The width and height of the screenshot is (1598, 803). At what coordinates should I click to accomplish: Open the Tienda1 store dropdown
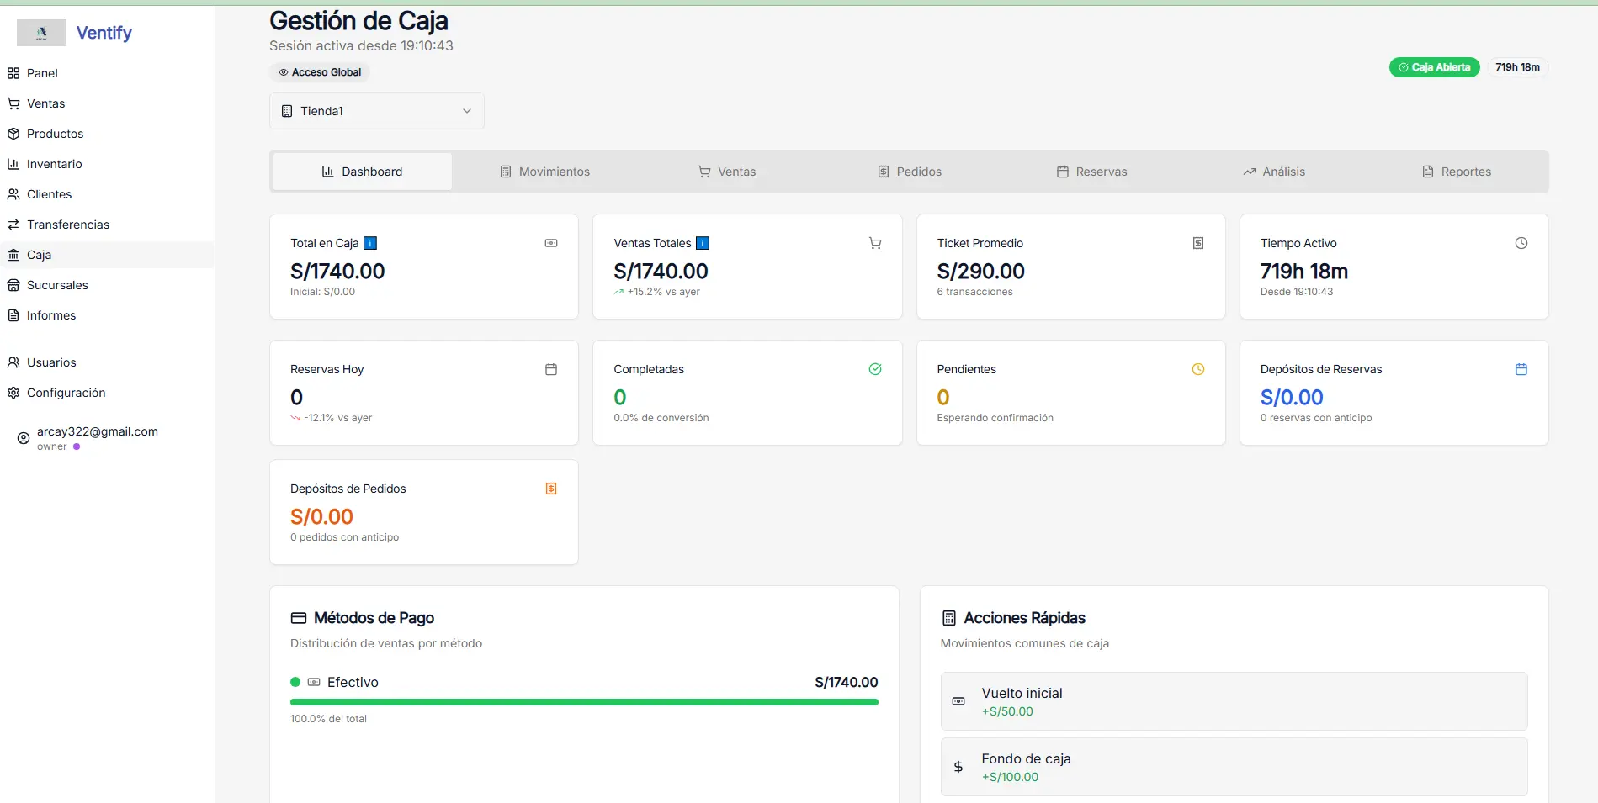(x=376, y=111)
